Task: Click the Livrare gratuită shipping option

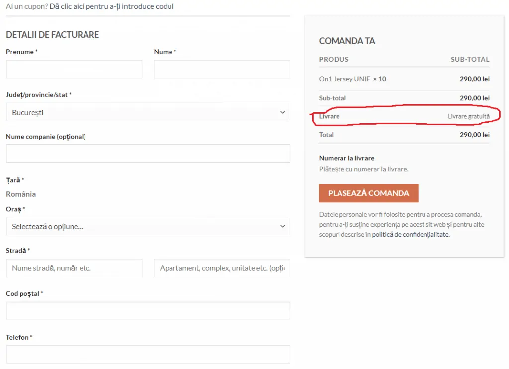Action: tap(469, 116)
